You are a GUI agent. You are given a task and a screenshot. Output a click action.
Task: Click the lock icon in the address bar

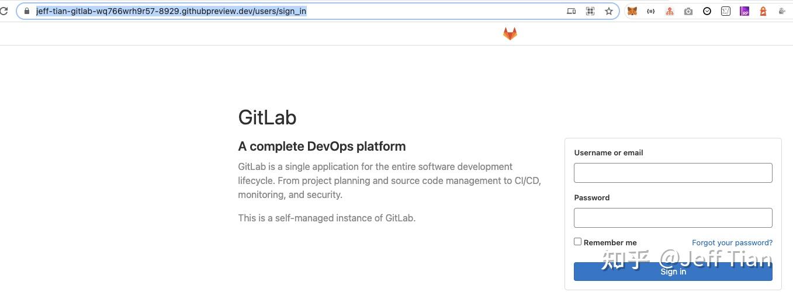(x=26, y=11)
